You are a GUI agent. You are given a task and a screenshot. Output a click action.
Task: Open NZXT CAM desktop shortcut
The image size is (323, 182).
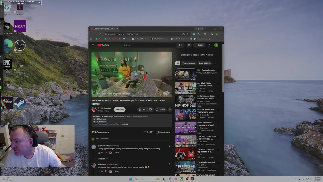click(x=20, y=27)
